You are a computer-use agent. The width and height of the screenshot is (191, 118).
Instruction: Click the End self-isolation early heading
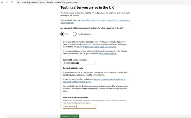pyautogui.click(x=73, y=68)
